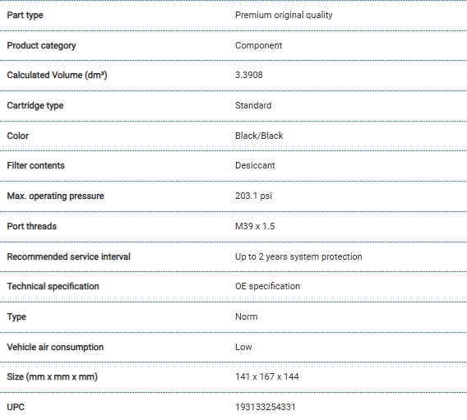Click the 'OE specification' value
467x420 pixels.
pos(267,286)
